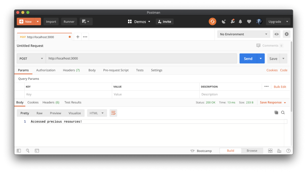This screenshot has height=173, width=307.
Task: Switch response view to Visualize
Action: pos(75,113)
